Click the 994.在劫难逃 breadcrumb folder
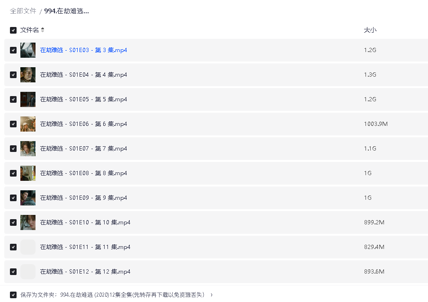428x302 pixels. pos(66,11)
